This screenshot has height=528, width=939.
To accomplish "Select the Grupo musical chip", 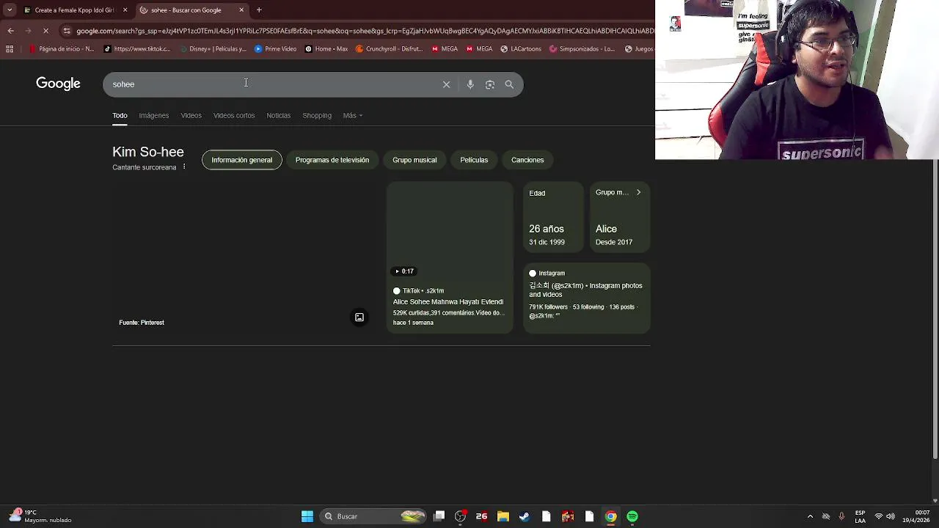I will 414,160.
